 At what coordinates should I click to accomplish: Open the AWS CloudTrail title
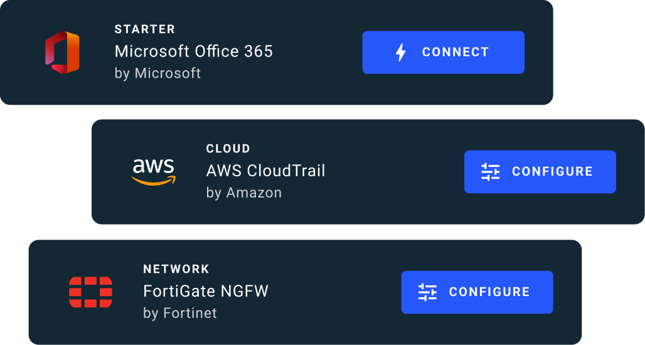coord(265,171)
